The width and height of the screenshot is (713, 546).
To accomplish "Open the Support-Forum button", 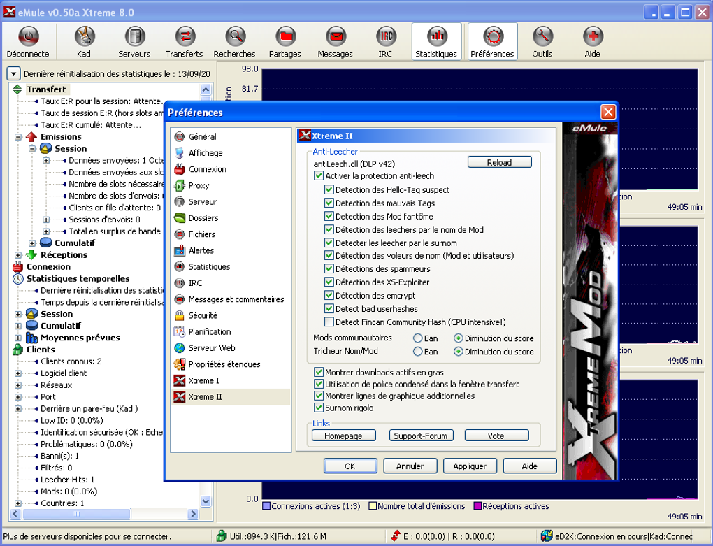I will [421, 436].
